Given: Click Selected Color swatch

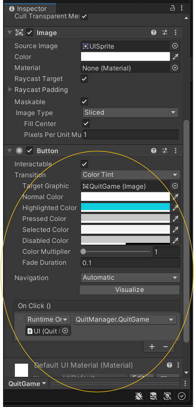Looking at the screenshot, I should coord(125,229).
